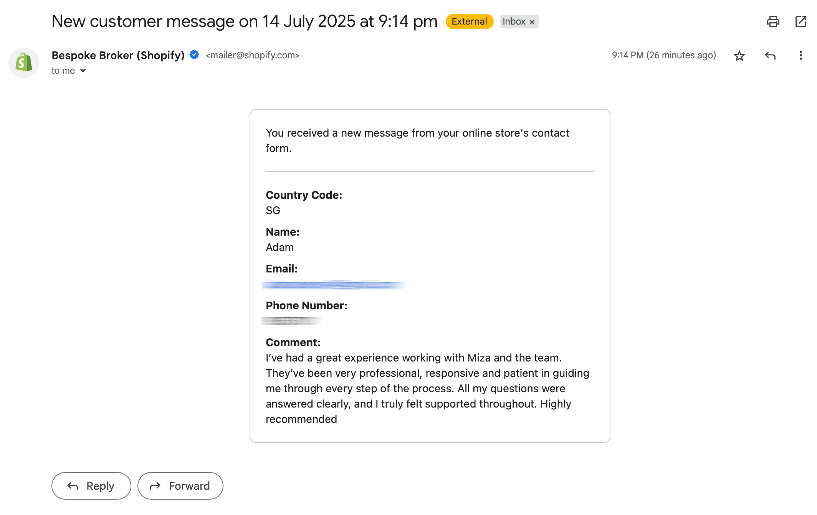This screenshot has width=817, height=515.
Task: Click the blue verified sender badge
Action: coord(194,55)
